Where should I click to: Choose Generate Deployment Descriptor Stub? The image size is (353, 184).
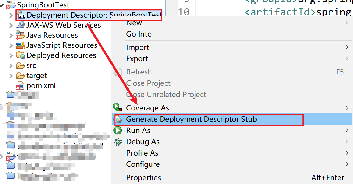191,119
